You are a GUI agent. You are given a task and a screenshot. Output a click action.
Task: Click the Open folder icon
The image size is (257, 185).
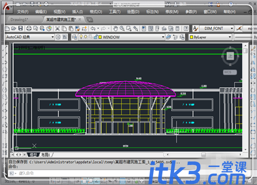tap(14, 28)
